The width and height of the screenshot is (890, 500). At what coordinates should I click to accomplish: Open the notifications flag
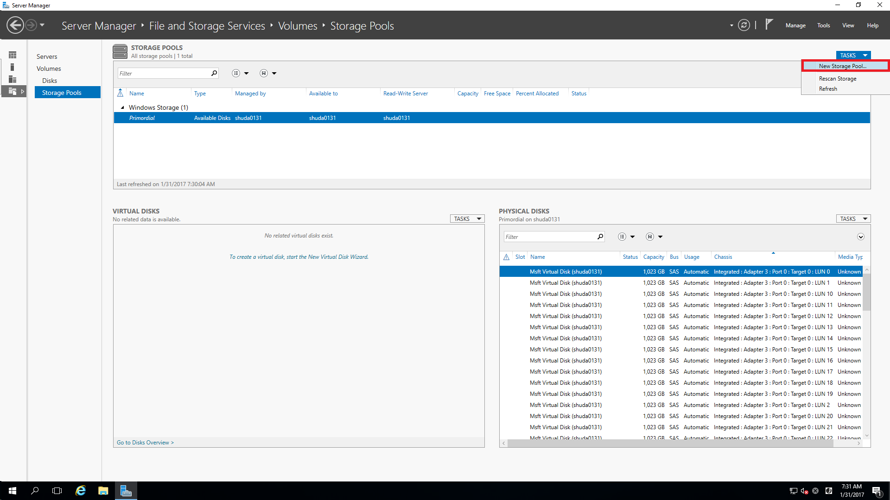769,24
